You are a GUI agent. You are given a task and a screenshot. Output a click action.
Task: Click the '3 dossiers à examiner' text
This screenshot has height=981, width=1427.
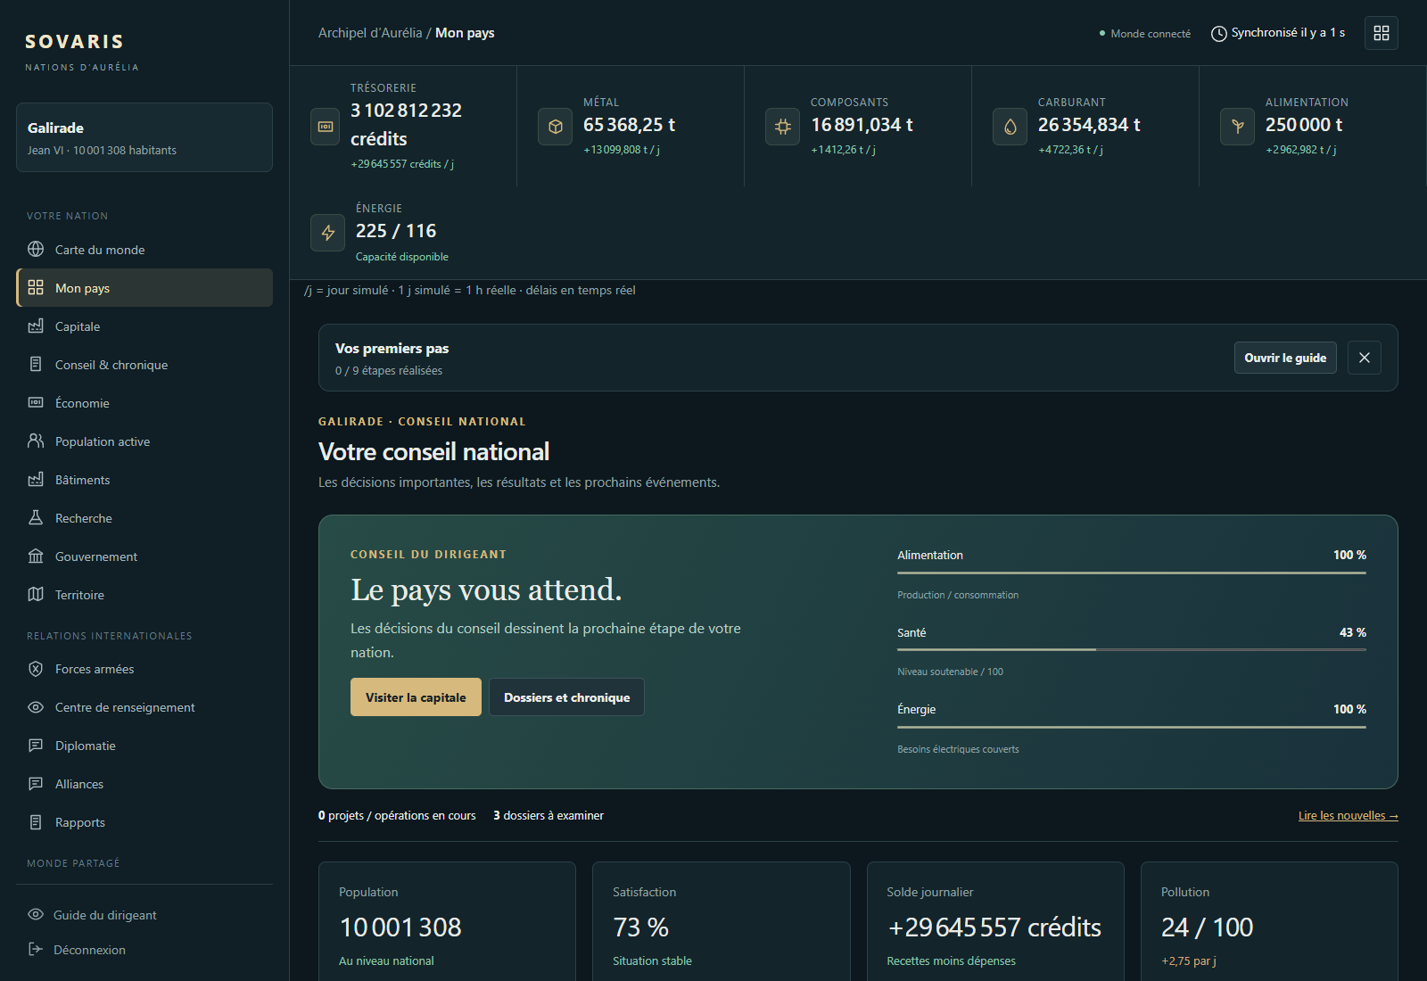(x=549, y=815)
